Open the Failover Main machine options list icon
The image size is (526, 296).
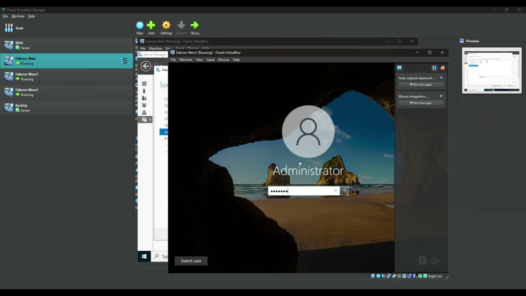[124, 61]
